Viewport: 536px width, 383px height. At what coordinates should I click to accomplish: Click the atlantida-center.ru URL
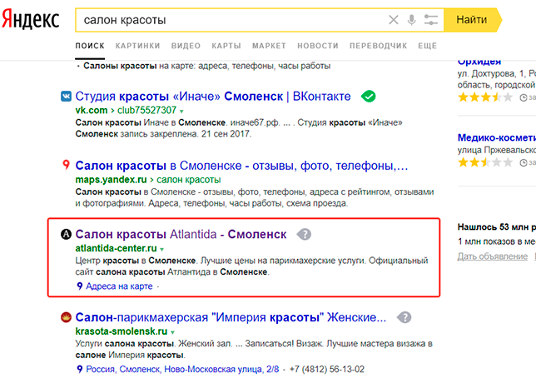coord(117,248)
